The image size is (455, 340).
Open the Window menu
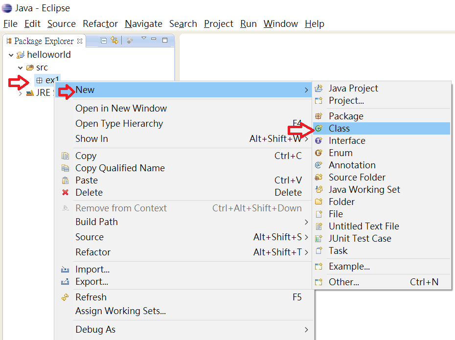tap(281, 24)
